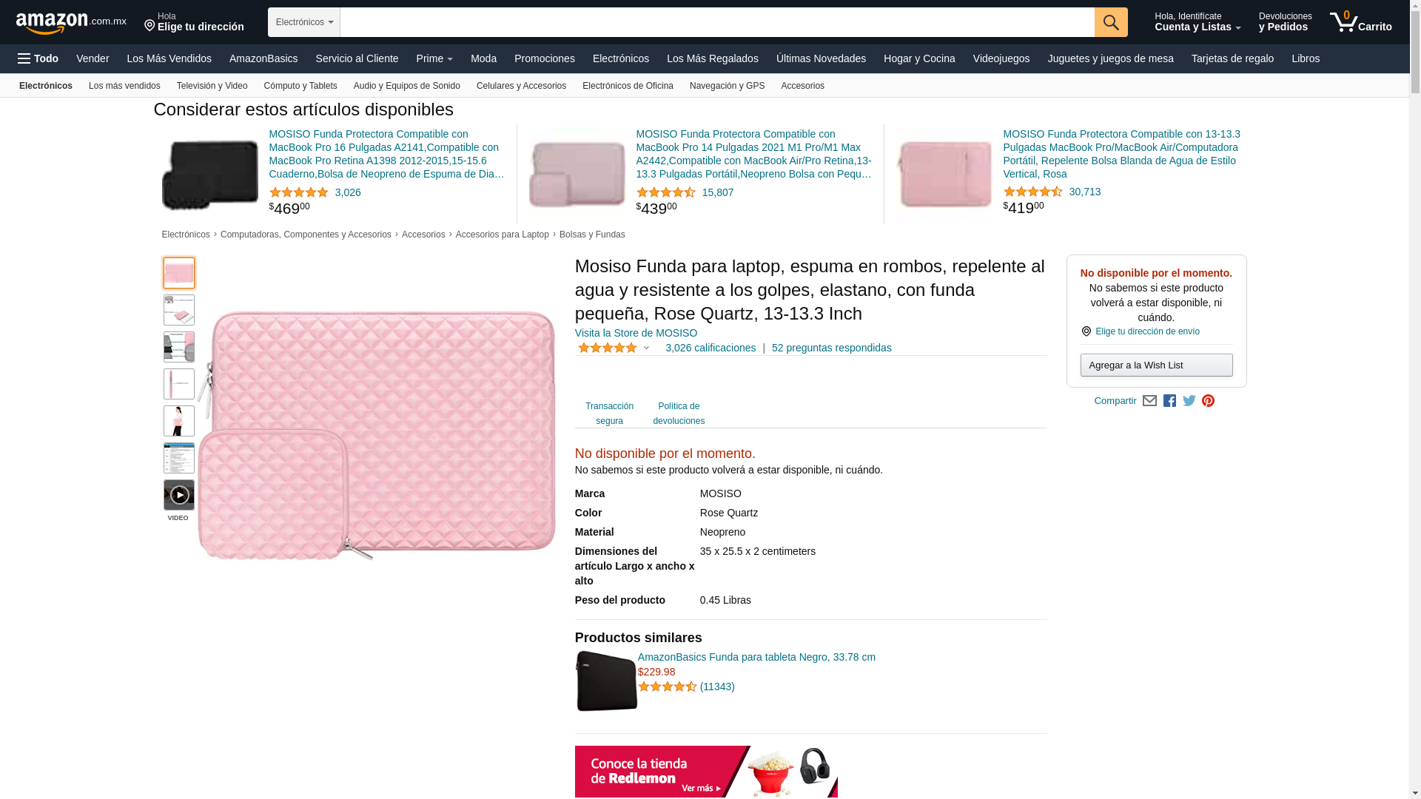Open the shopping cart icon
The height and width of the screenshot is (799, 1421).
click(1360, 22)
